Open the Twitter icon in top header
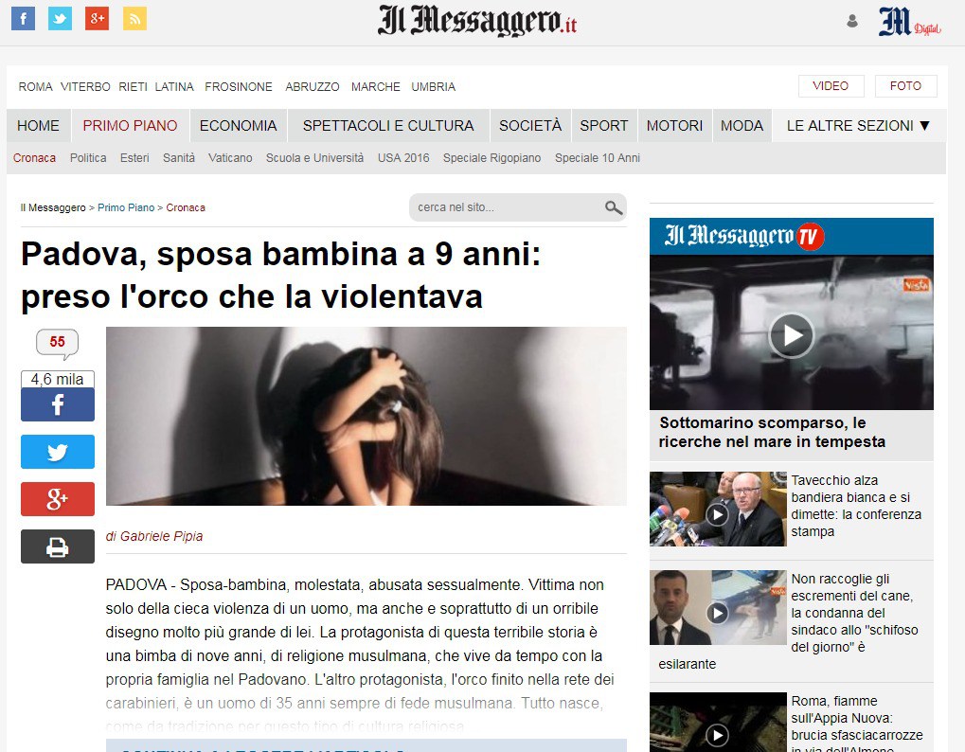965x752 pixels. (60, 18)
